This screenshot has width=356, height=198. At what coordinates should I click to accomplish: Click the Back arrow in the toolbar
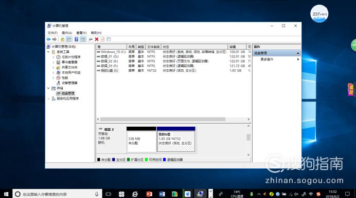pyautogui.click(x=48, y=39)
